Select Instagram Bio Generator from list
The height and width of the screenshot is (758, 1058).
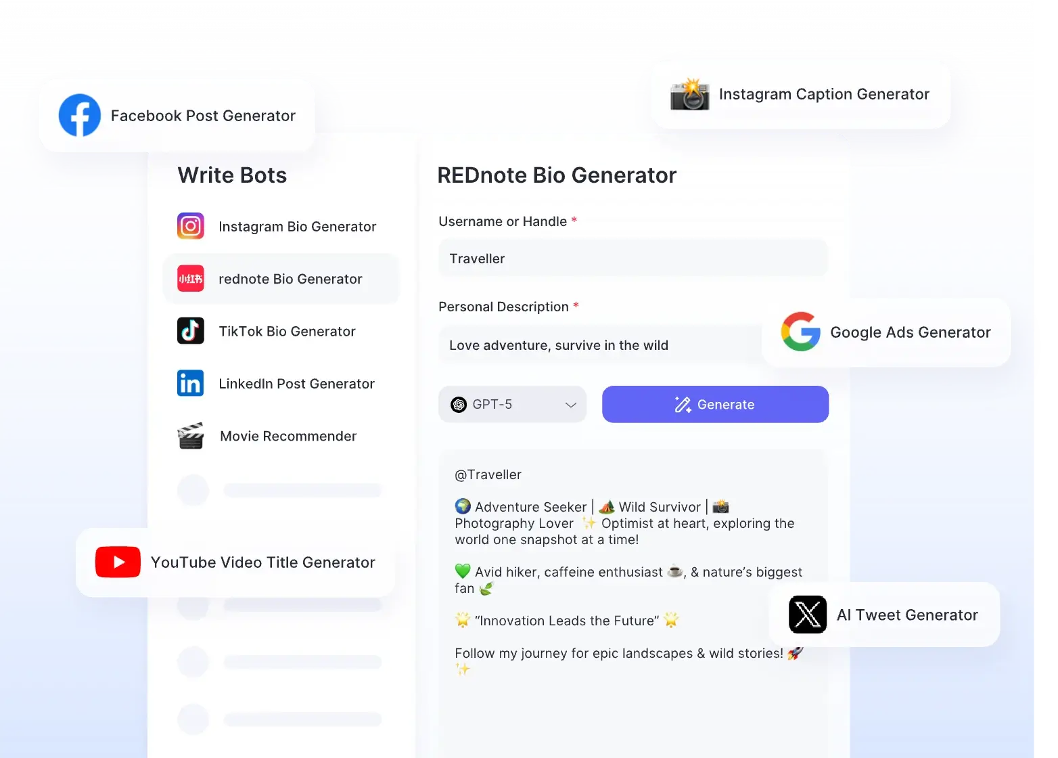click(281, 226)
